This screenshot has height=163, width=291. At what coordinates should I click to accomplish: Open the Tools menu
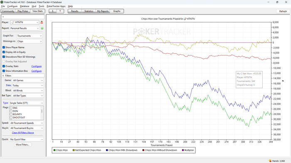42,6
